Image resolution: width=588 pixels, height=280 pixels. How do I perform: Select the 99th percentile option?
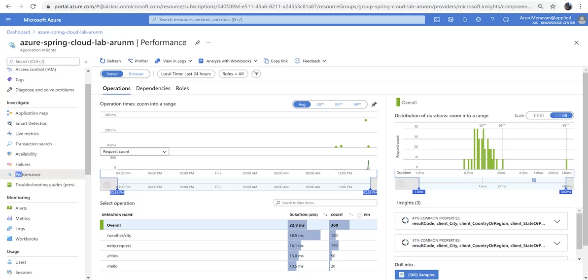[357, 105]
